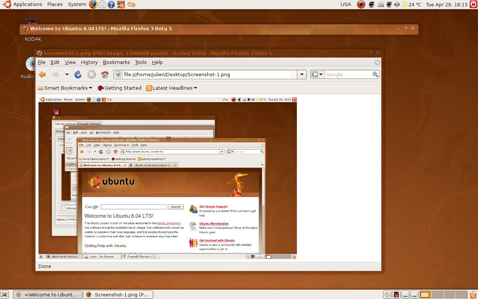
Task: Open the Trash icon in bottom panel
Action: click(473, 295)
